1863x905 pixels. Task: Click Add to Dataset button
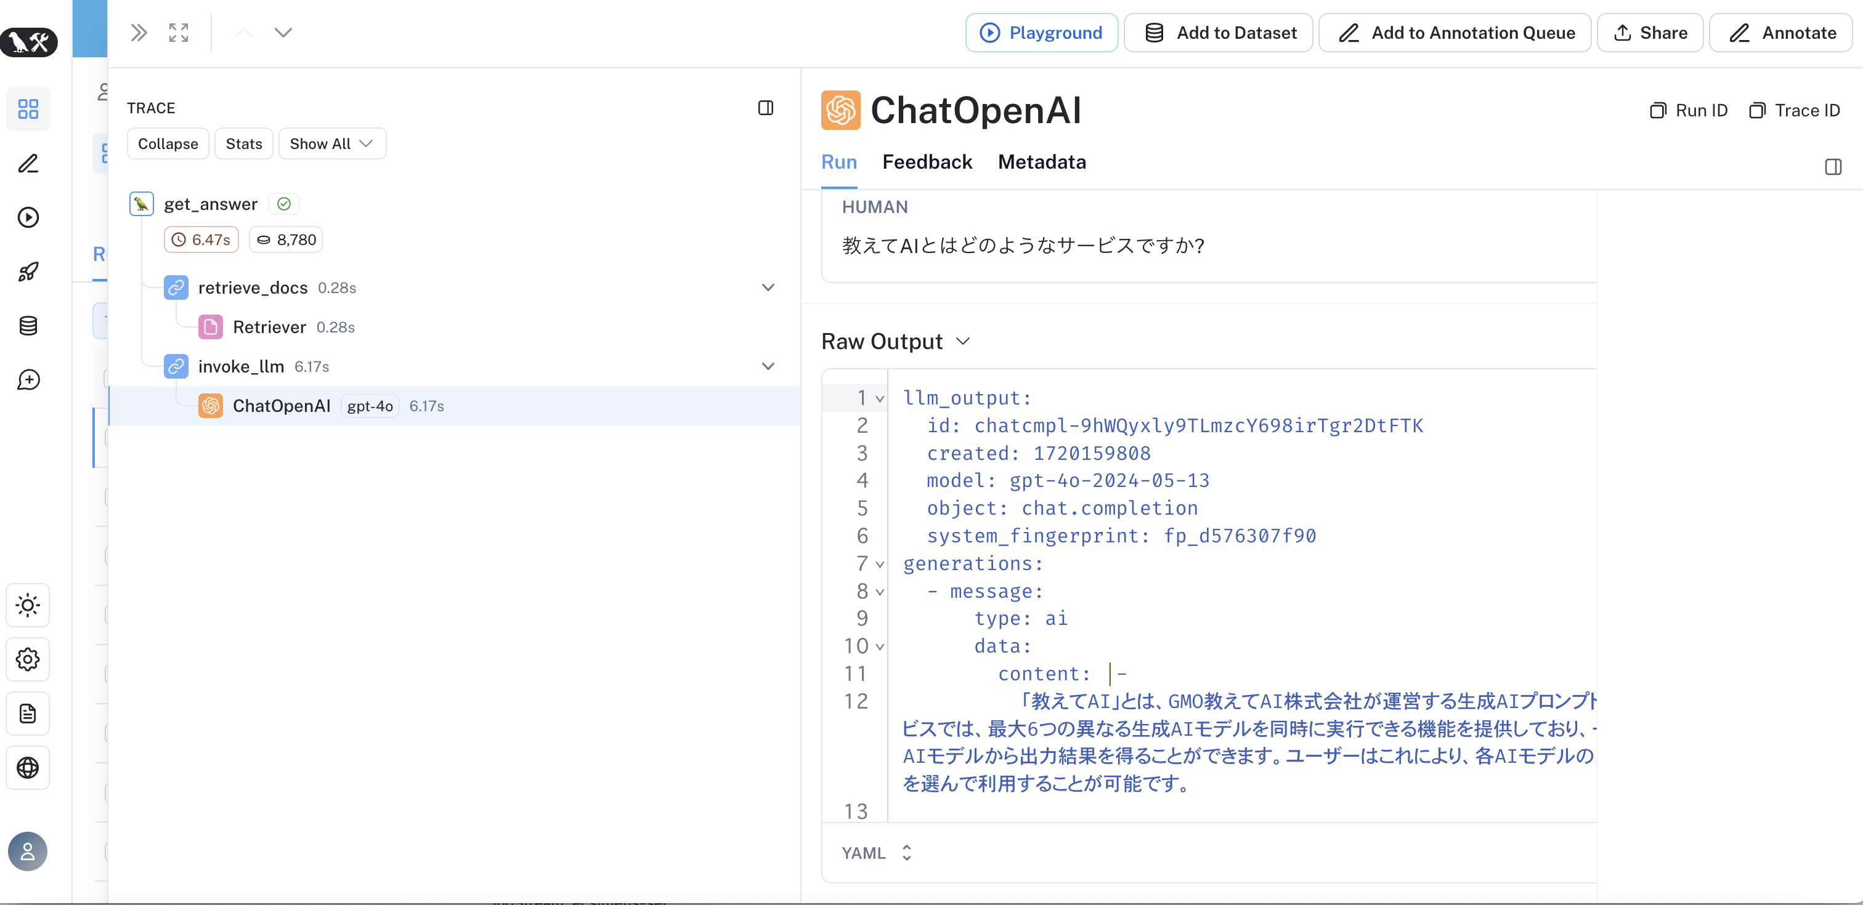(x=1219, y=33)
